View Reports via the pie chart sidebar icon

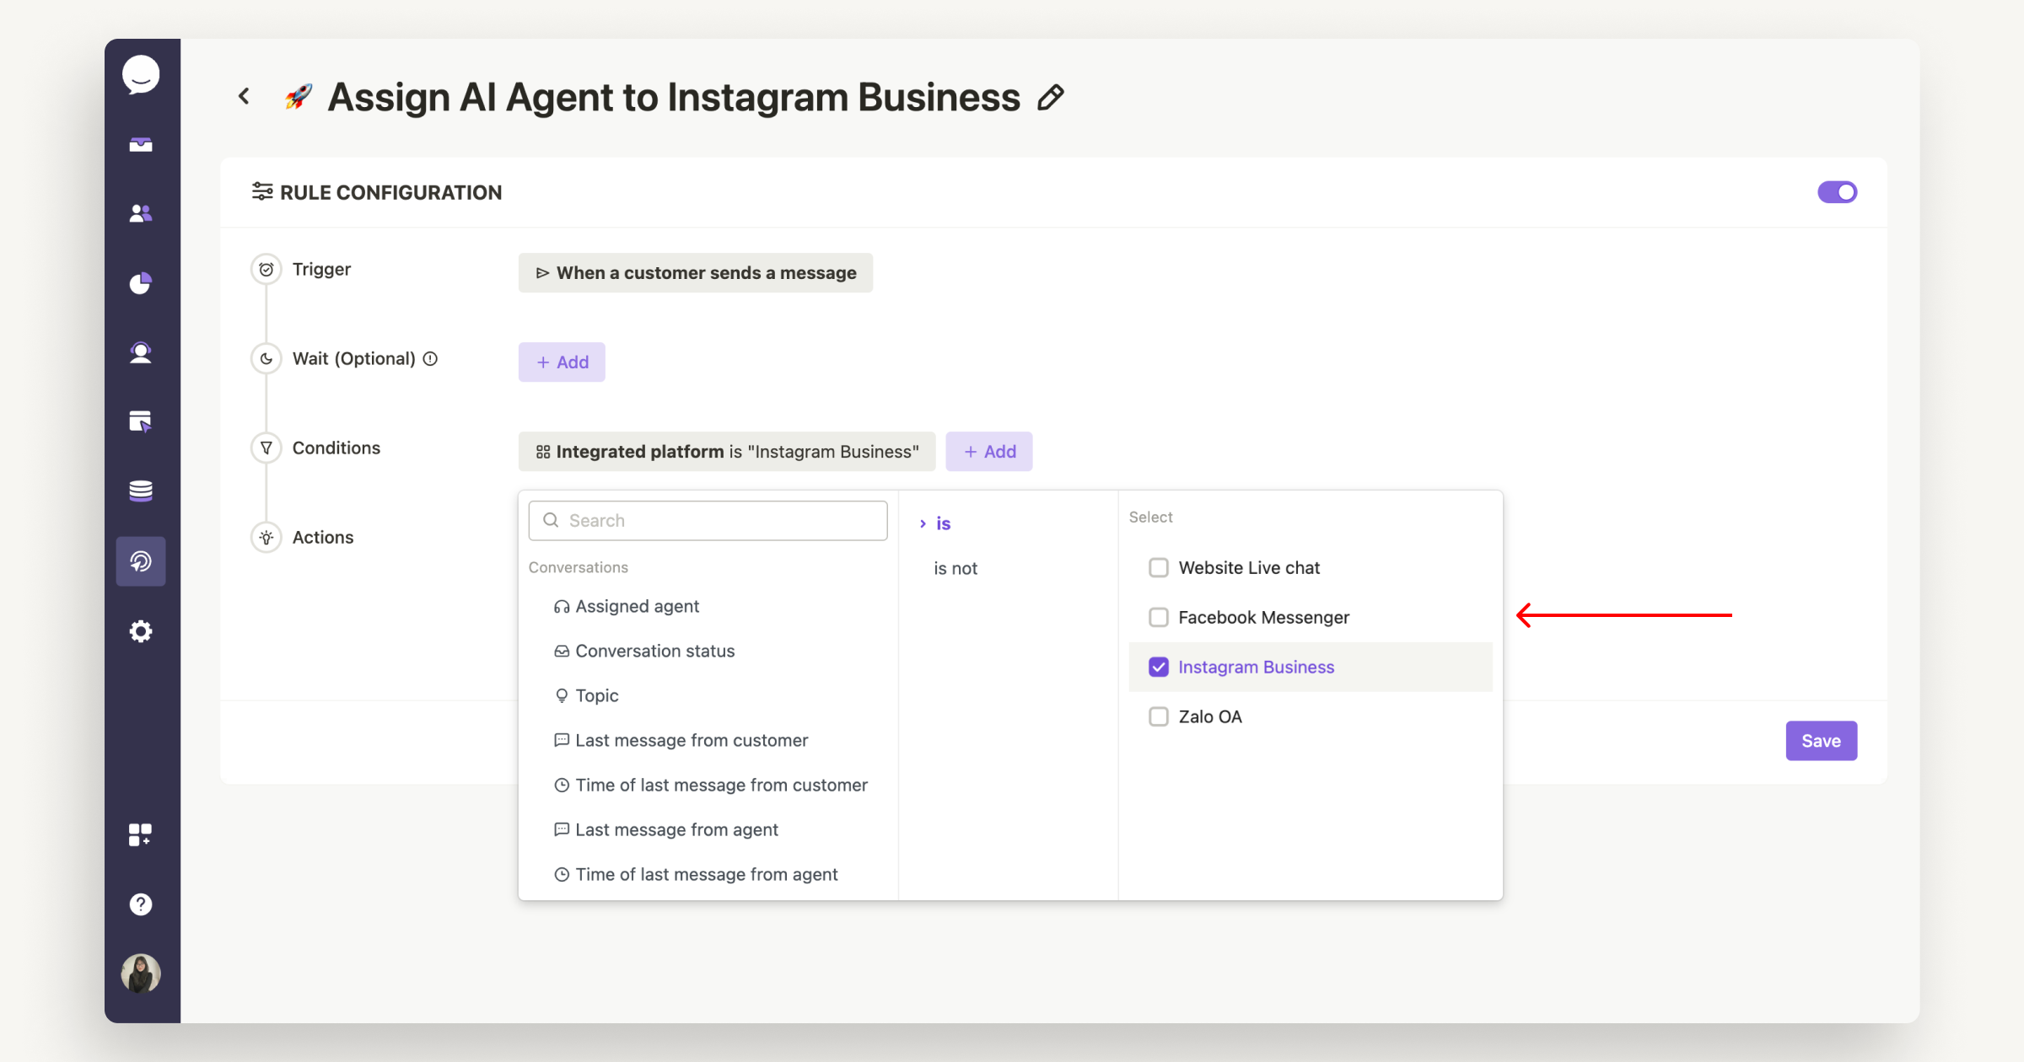pyautogui.click(x=141, y=283)
